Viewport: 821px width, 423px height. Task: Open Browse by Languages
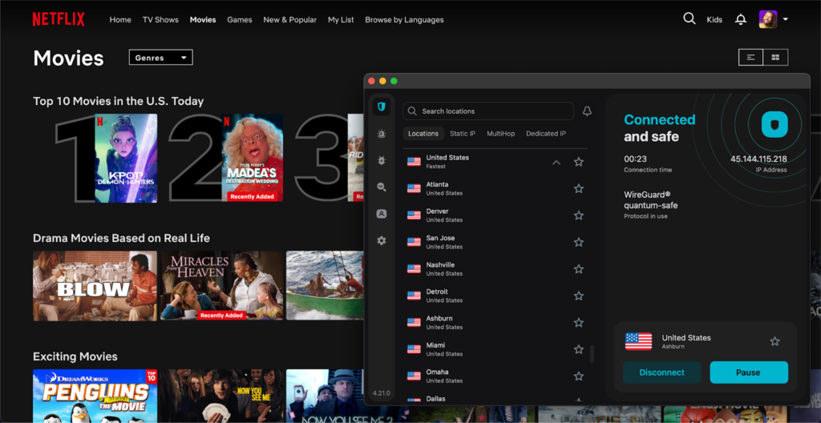(x=404, y=20)
